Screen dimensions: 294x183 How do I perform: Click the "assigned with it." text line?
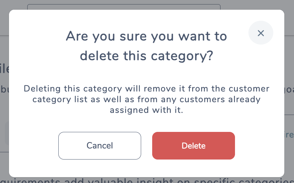[146, 110]
